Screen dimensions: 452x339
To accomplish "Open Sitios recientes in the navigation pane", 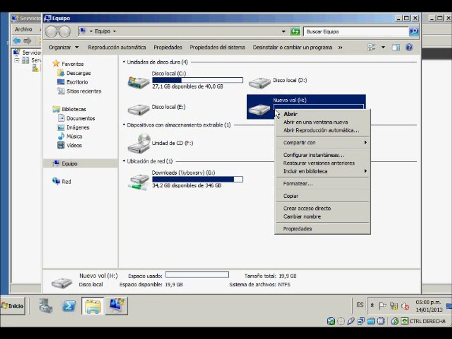I will [x=84, y=91].
